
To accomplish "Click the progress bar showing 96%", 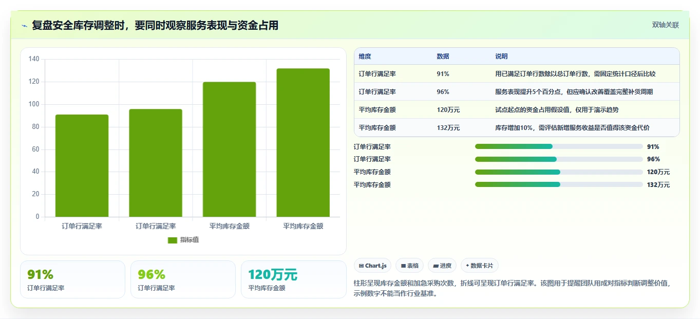I will coord(559,159).
